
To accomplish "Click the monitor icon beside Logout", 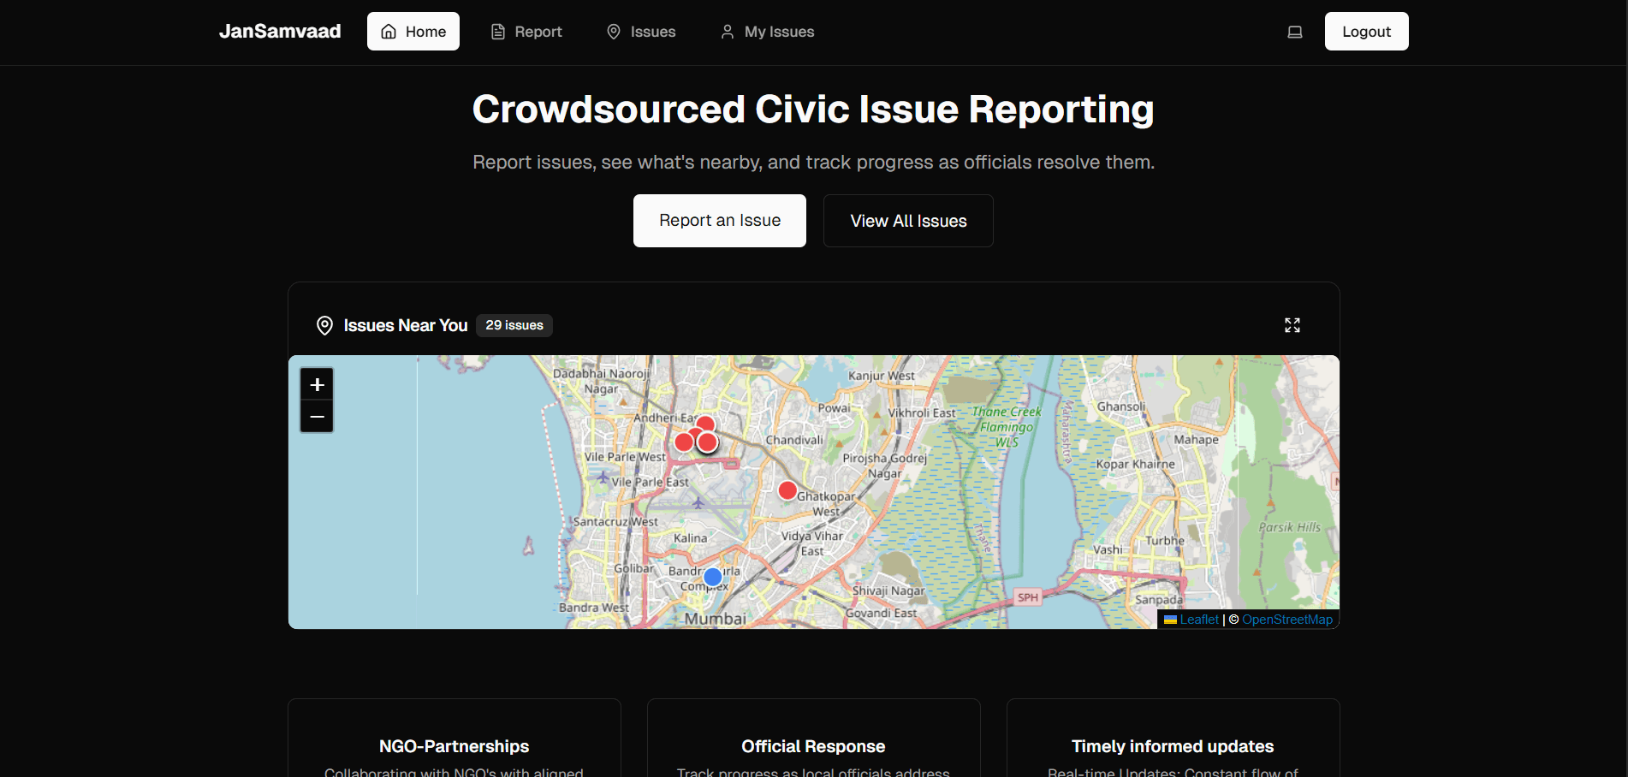I will pos(1294,31).
